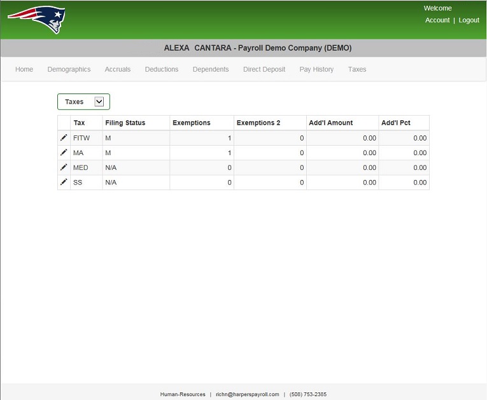This screenshot has width=487, height=400.
Task: Open the Account link
Action: click(437, 20)
